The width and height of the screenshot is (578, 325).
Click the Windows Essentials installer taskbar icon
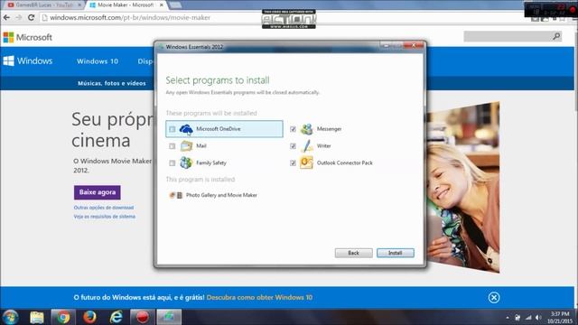169,317
